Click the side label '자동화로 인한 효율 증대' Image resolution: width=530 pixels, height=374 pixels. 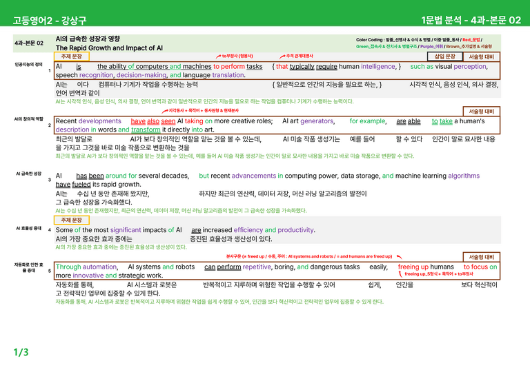coord(29,267)
